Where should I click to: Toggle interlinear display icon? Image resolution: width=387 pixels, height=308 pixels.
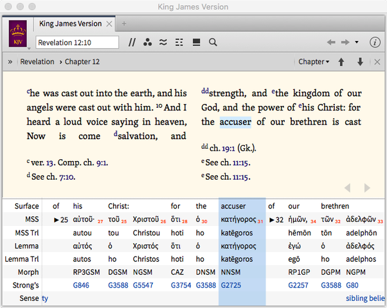179,42
